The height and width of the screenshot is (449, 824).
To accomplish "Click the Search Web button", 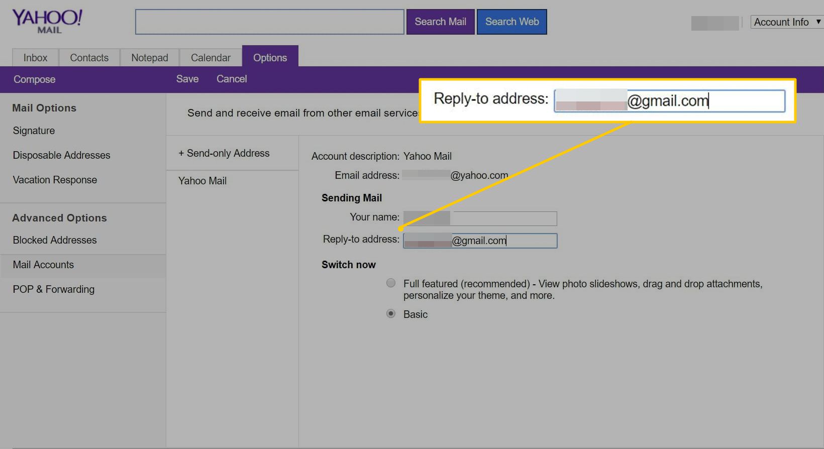I will pyautogui.click(x=511, y=22).
